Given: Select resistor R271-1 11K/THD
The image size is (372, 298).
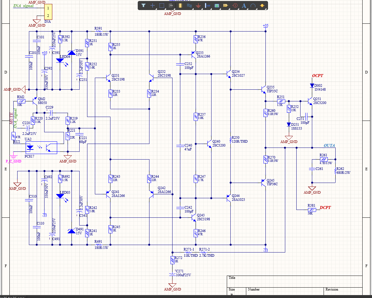Looking at the screenshot, I should point(188,252).
